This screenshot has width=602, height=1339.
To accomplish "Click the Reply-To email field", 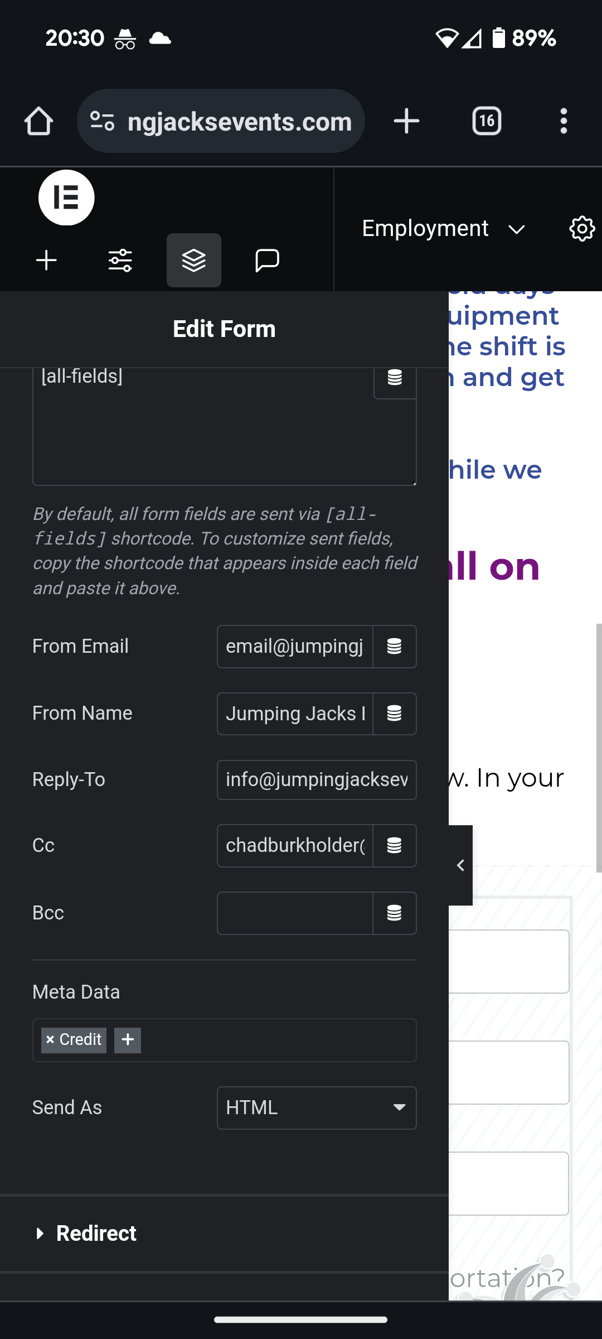I will (316, 780).
